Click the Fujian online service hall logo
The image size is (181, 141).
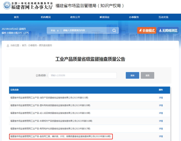click(28, 5)
